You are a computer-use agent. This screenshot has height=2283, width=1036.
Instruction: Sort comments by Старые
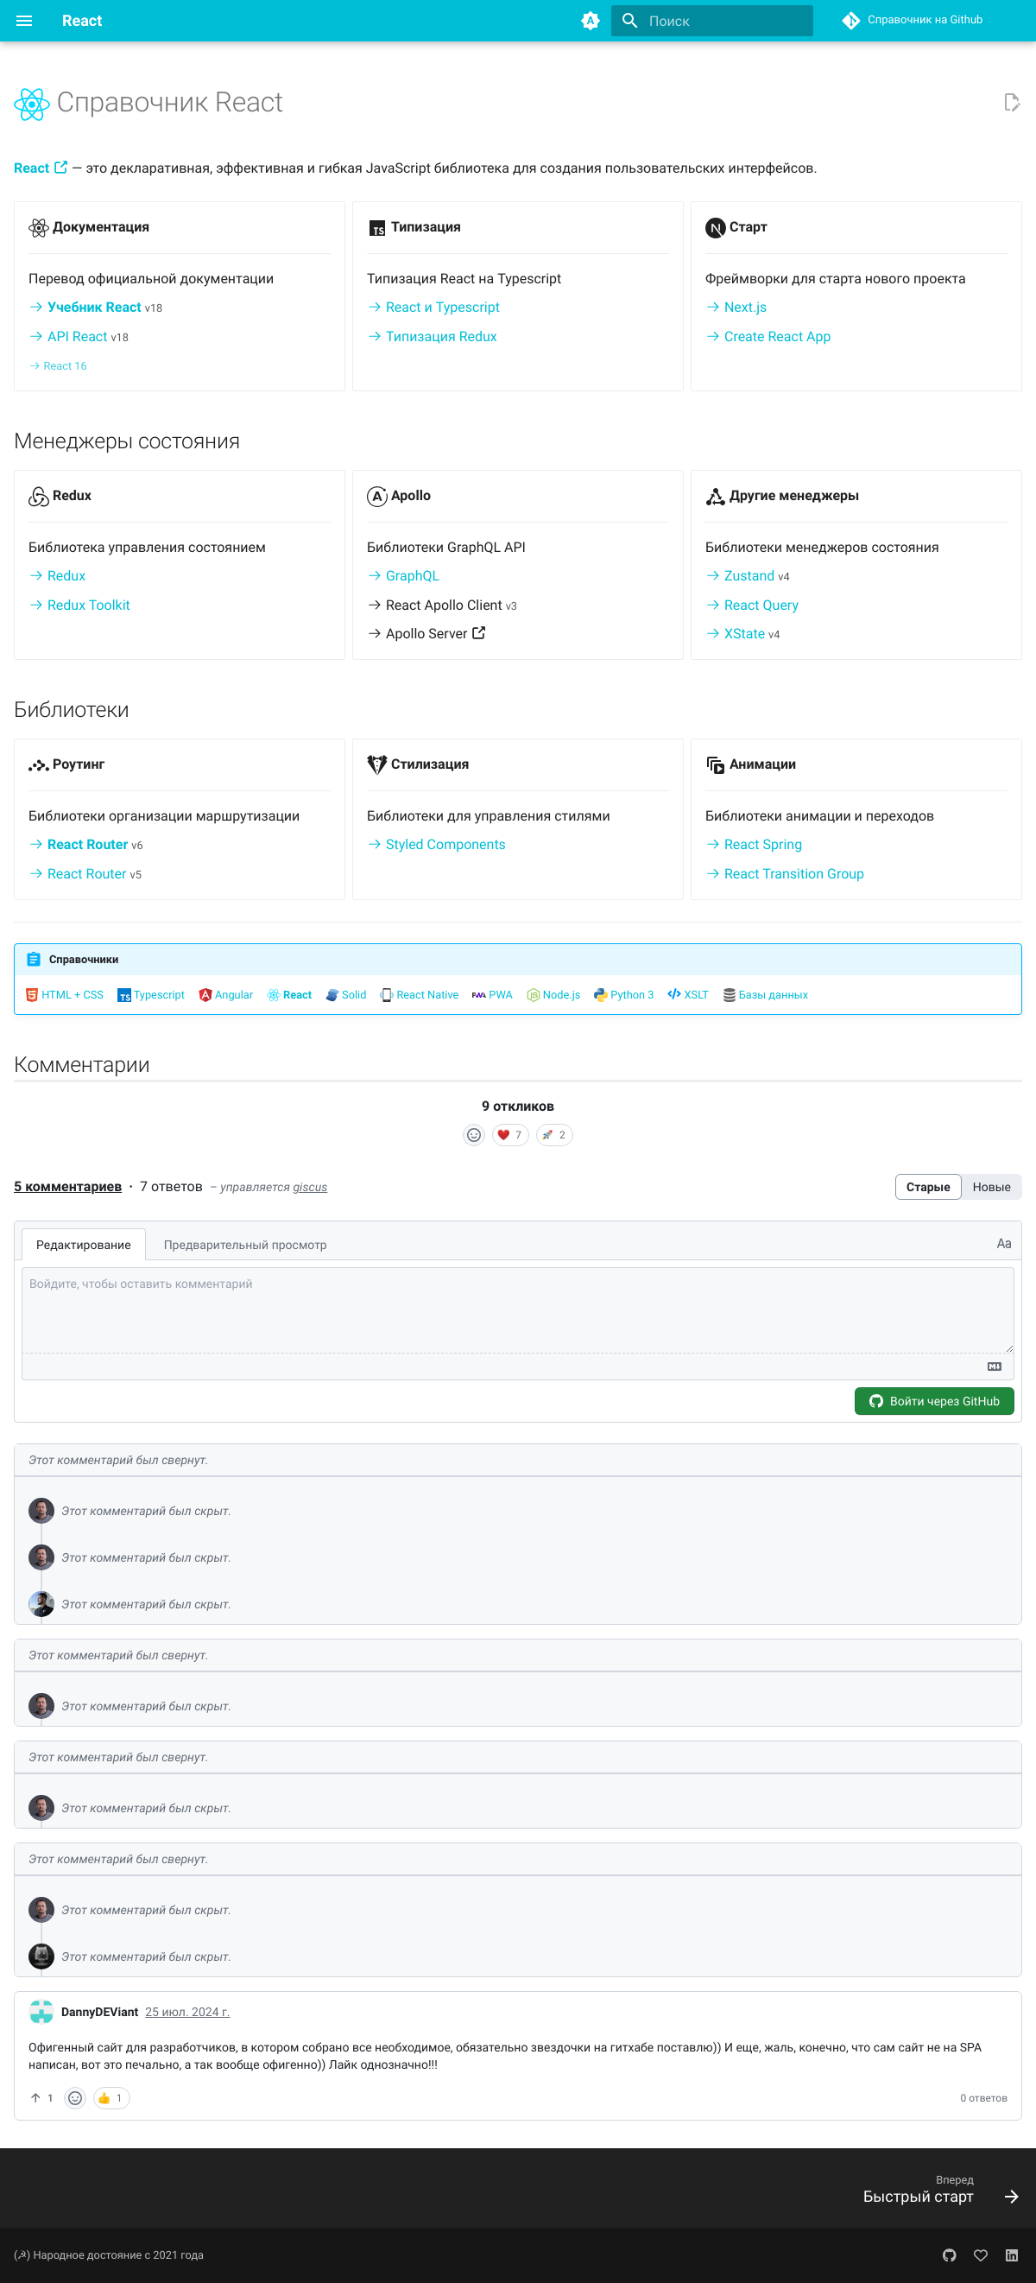928,1188
